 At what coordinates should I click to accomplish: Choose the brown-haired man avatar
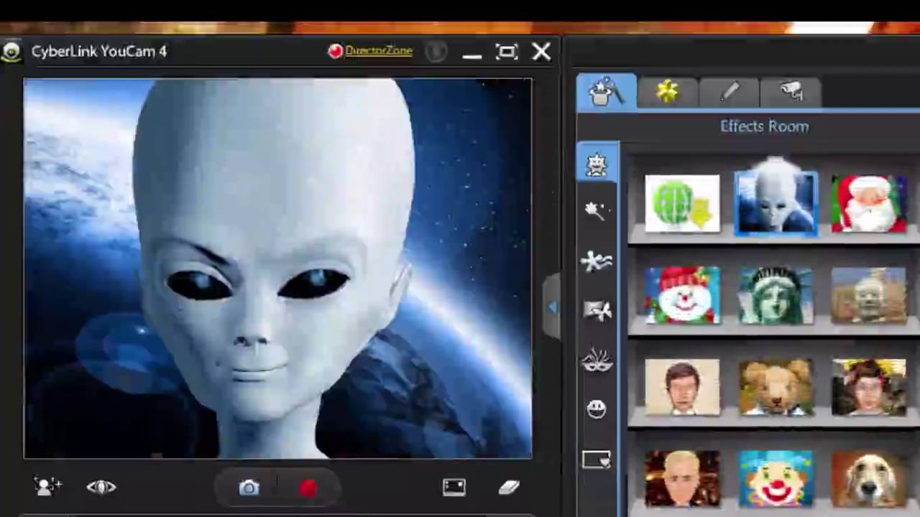point(682,387)
